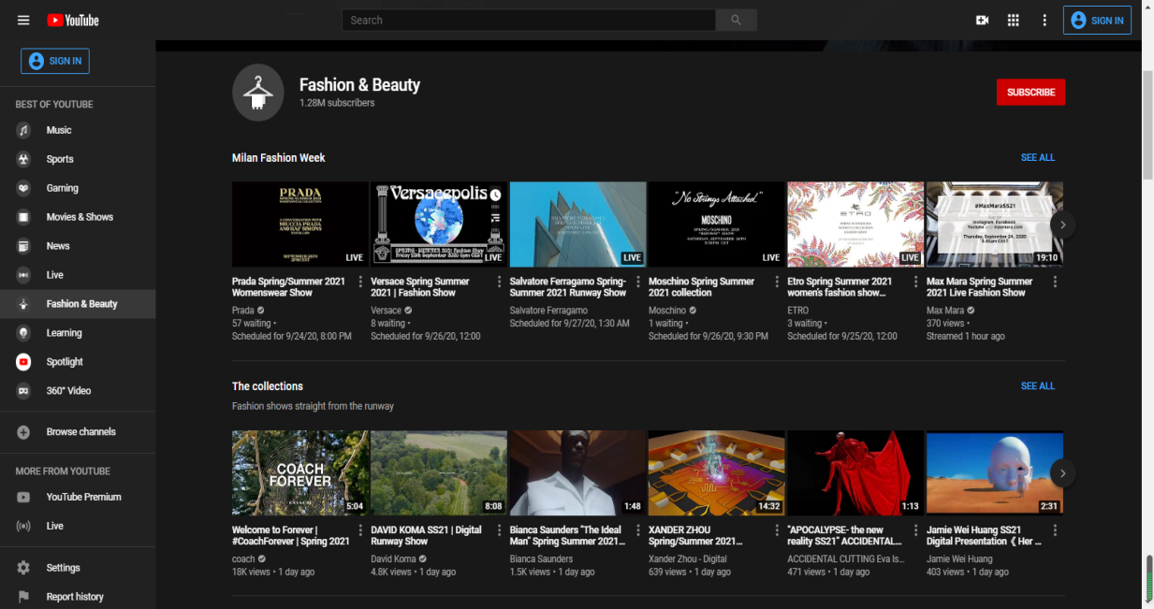Viewport: 1154px width, 609px height.
Task: Open options for Versace Spring Summer video
Action: click(x=500, y=282)
